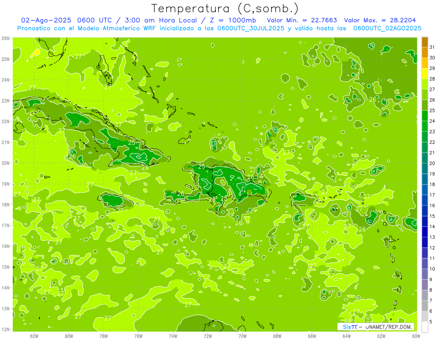This screenshot has height=341, width=442.
Task: Click the 22N latitude axis label
Action: (6, 121)
